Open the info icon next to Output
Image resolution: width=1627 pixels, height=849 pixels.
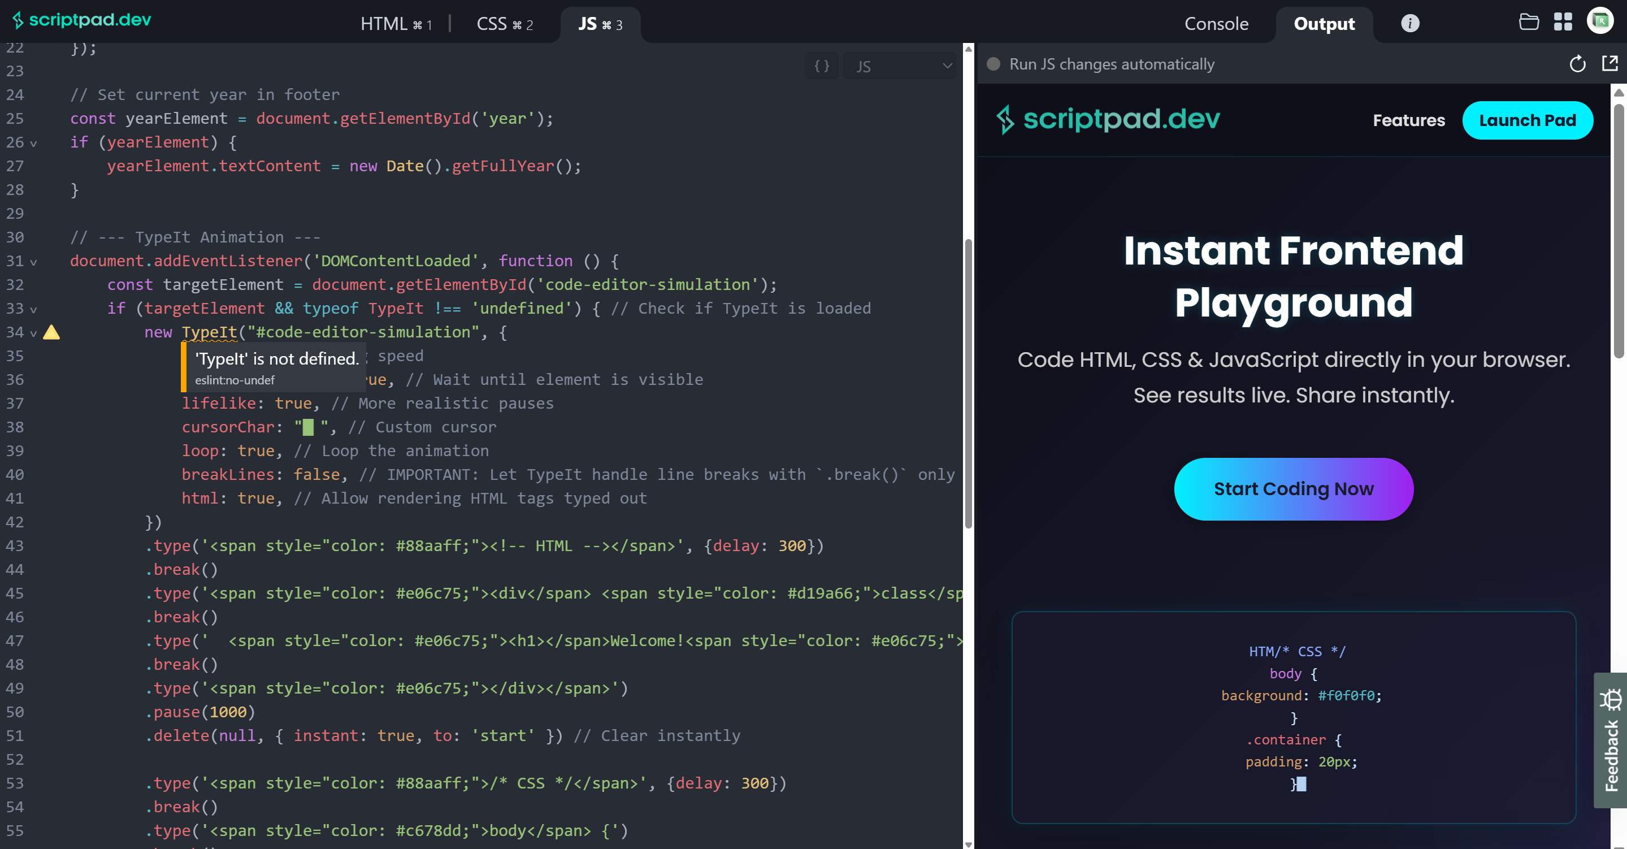click(x=1410, y=23)
